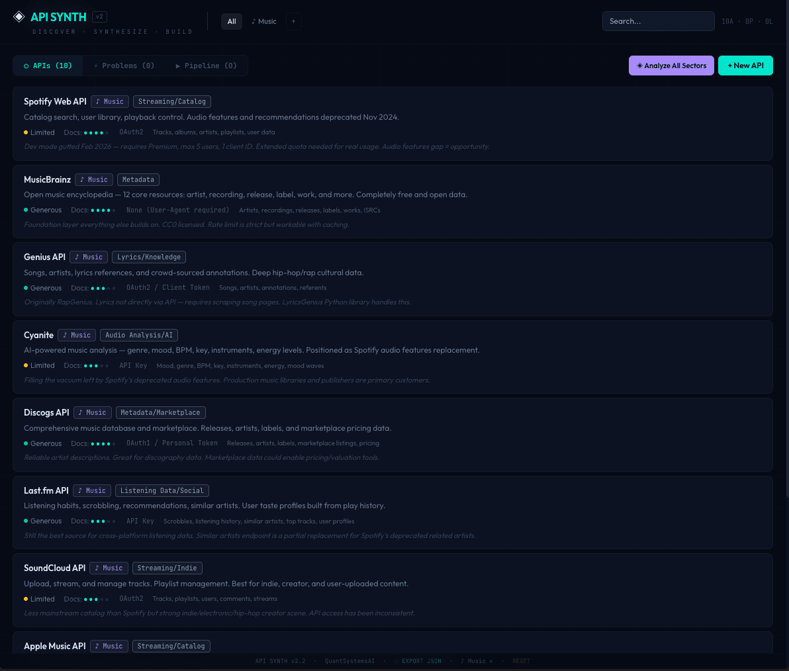The width and height of the screenshot is (789, 671).
Task: Click 'OAuth1 / Personal Token' on Discogs
Action: [172, 443]
